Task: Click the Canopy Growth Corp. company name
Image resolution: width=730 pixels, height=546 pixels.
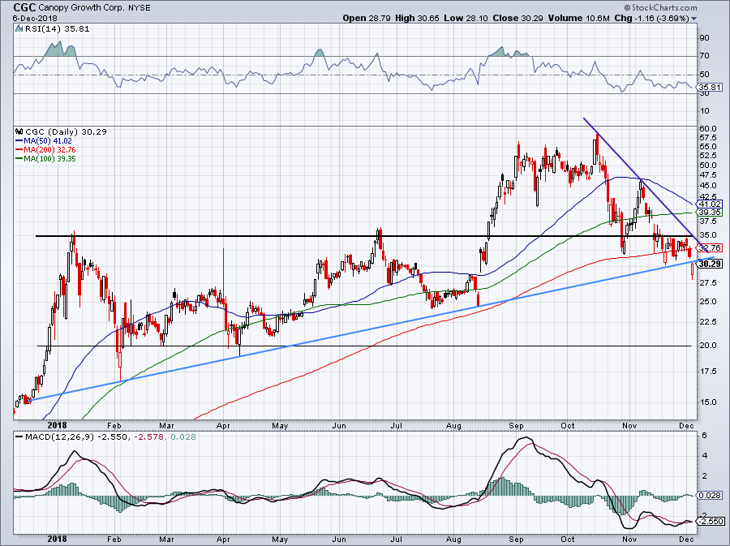Action: click(x=80, y=8)
